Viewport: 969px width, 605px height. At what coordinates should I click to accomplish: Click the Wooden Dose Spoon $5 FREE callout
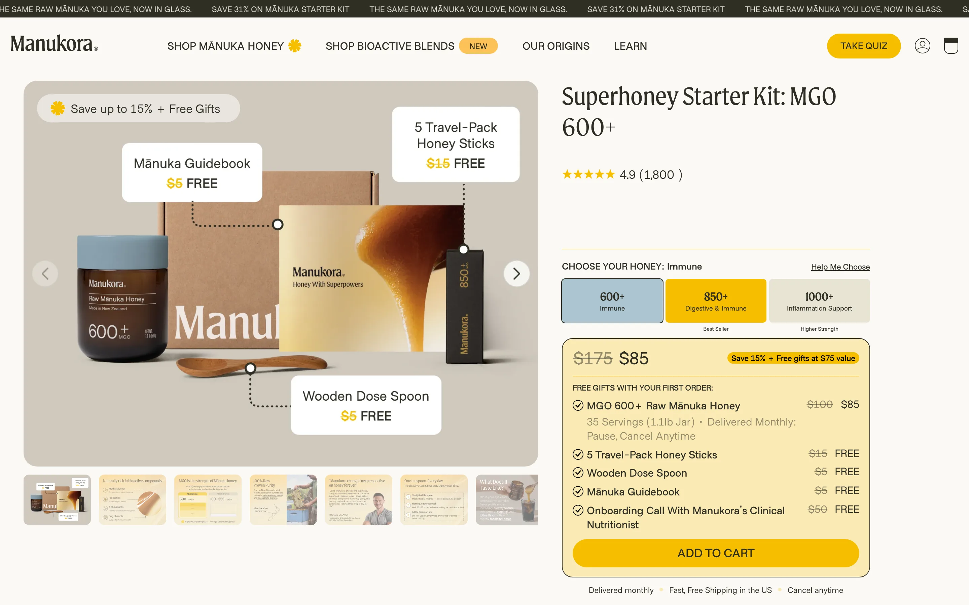click(x=366, y=405)
